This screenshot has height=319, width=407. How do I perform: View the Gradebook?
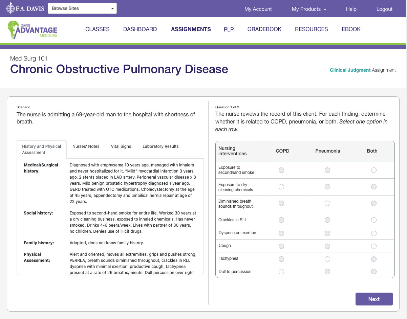click(x=264, y=29)
